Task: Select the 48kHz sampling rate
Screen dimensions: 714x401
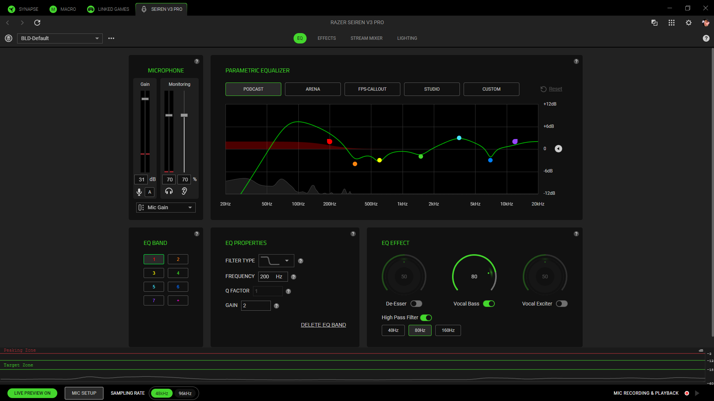Action: [x=162, y=393]
